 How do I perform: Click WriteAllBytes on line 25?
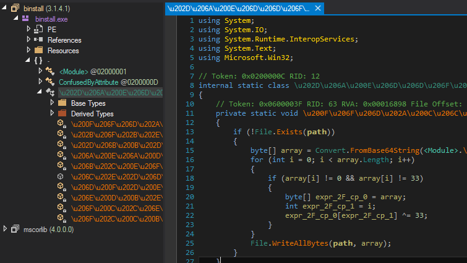pyautogui.click(x=300, y=243)
